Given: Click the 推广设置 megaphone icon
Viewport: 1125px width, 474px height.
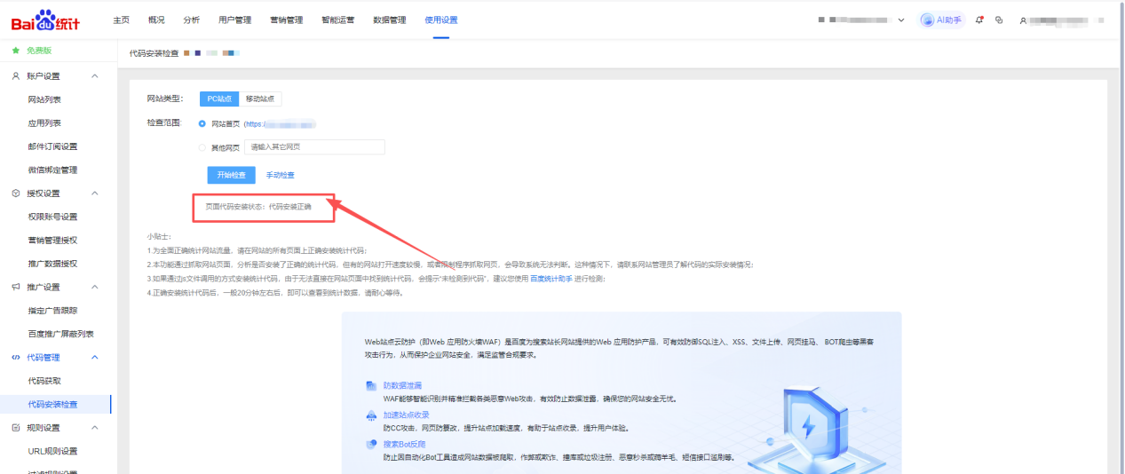Looking at the screenshot, I should coord(16,287).
